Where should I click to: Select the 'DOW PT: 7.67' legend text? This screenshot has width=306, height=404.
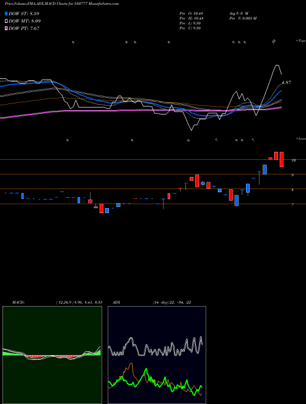point(24,29)
